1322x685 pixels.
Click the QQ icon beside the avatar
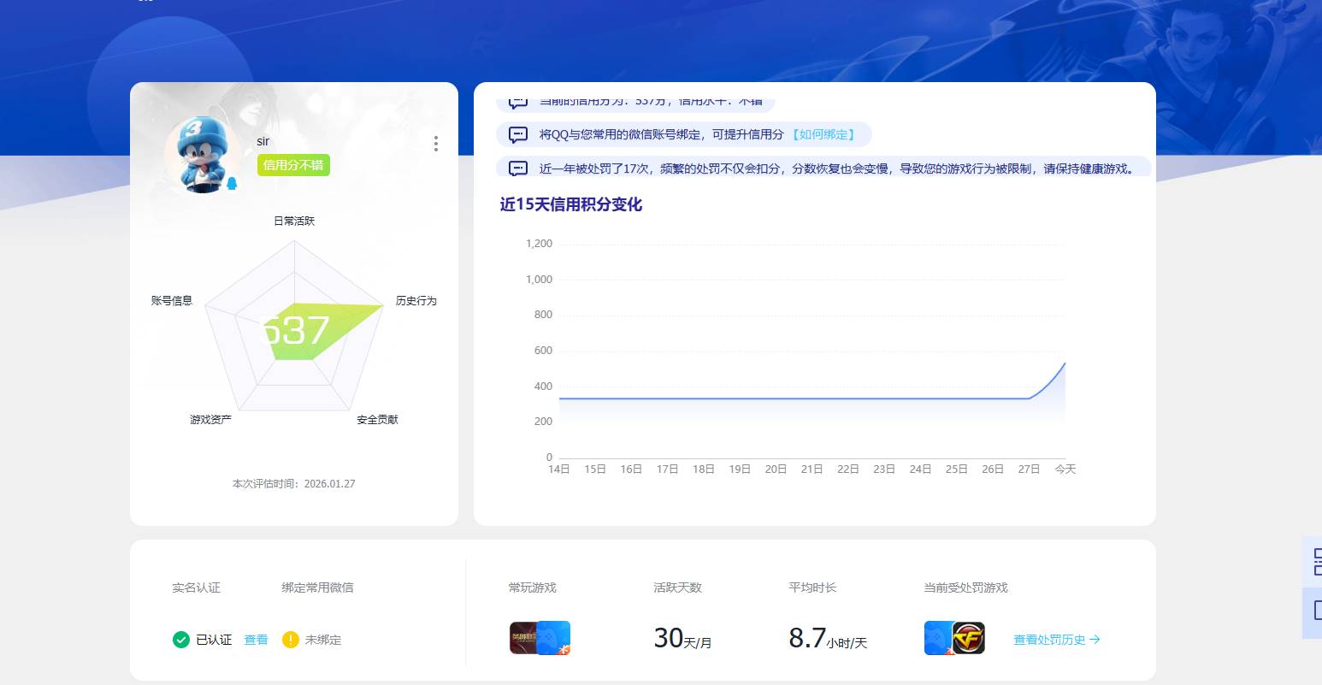(x=232, y=183)
